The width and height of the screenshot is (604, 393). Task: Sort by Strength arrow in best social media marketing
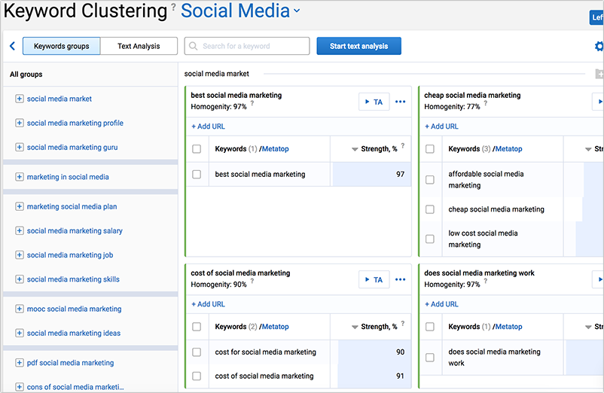[355, 149]
